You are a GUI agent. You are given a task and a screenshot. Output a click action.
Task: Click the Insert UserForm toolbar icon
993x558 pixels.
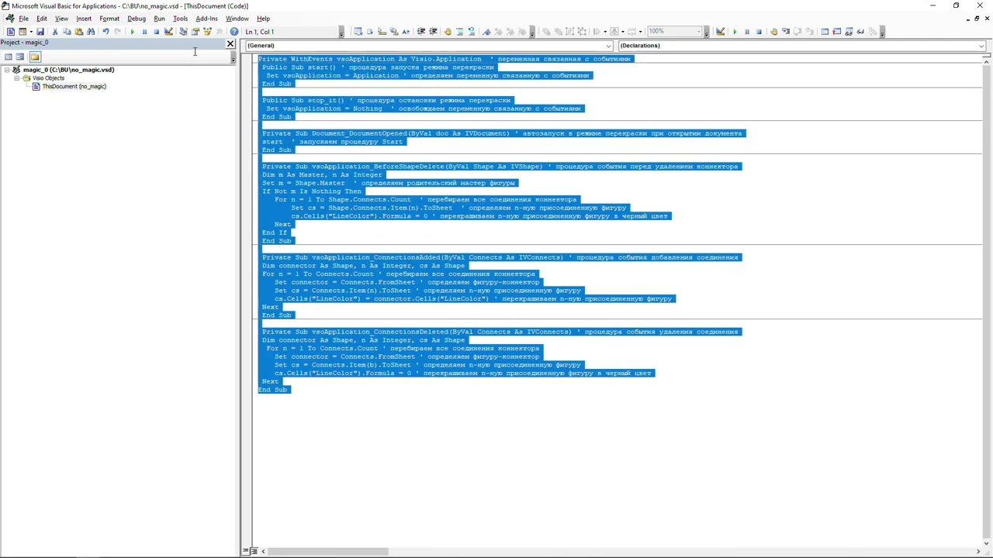click(22, 32)
